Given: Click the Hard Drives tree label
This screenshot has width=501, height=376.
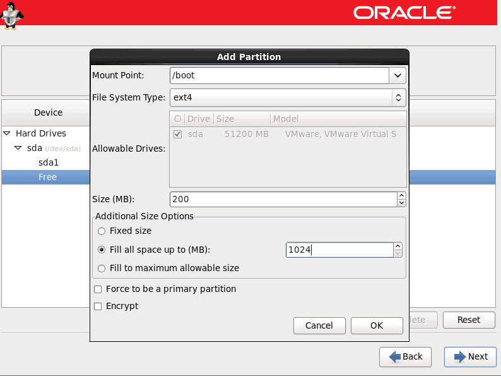Looking at the screenshot, I should coord(41,133).
